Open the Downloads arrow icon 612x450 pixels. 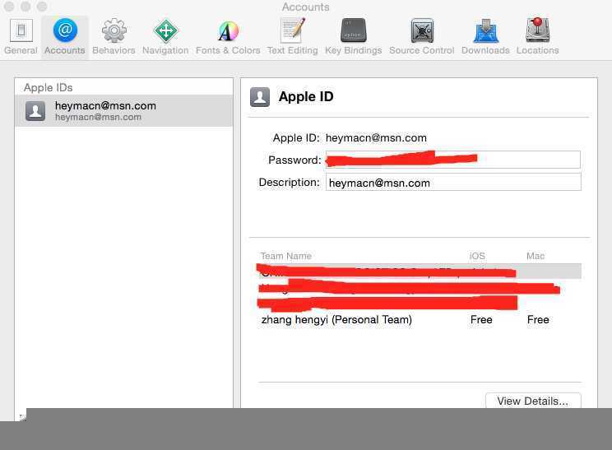point(485,30)
